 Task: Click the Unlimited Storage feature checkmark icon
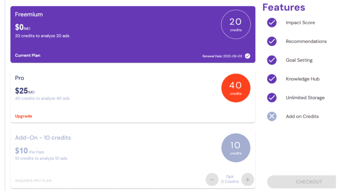click(x=272, y=98)
